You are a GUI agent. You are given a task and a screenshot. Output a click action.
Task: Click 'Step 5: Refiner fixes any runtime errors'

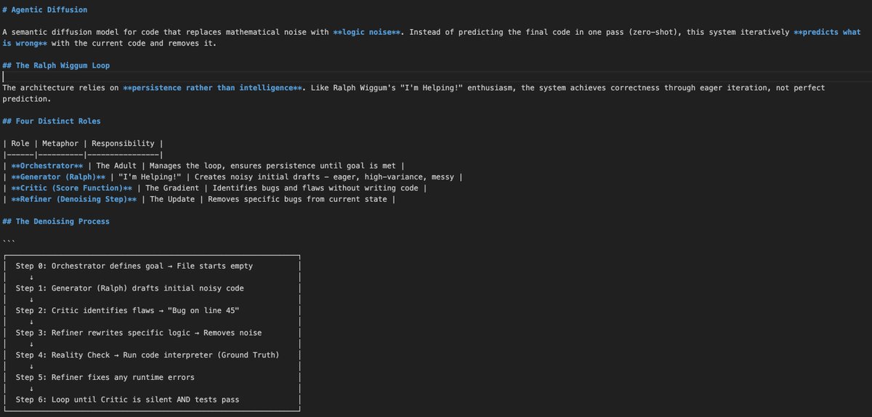point(105,377)
